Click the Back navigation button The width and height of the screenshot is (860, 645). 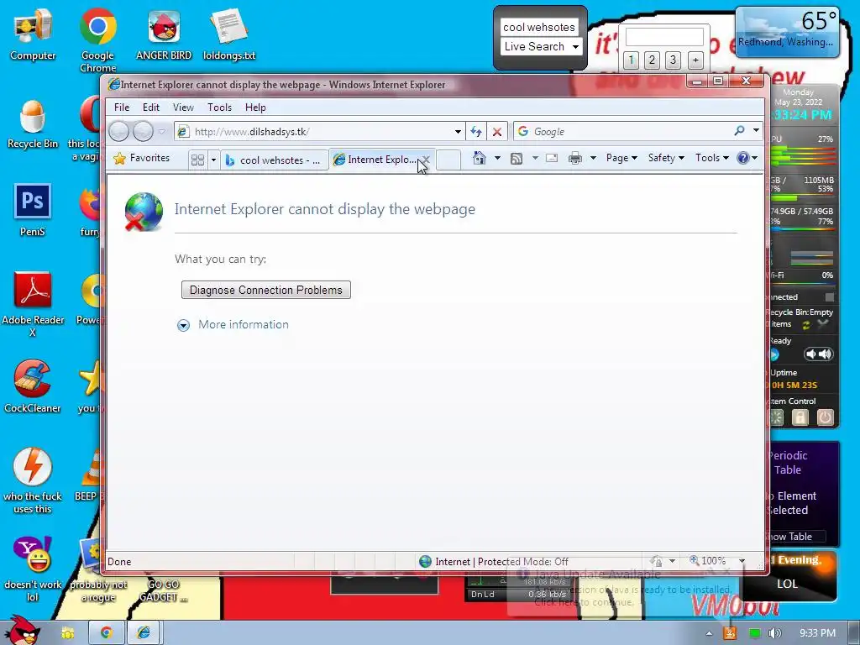point(118,132)
